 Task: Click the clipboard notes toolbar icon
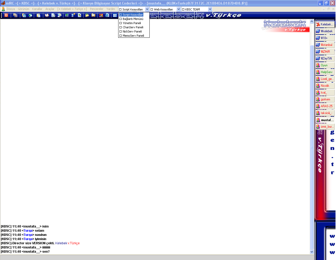coord(38,15)
